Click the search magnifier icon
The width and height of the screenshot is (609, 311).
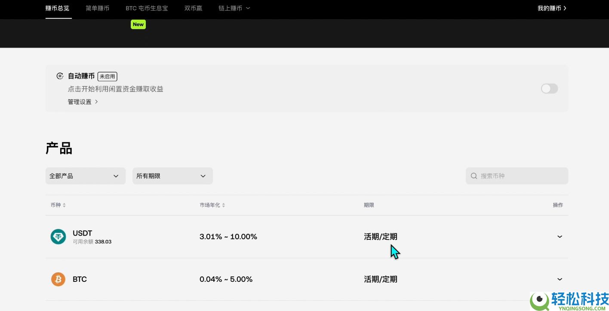click(x=474, y=176)
